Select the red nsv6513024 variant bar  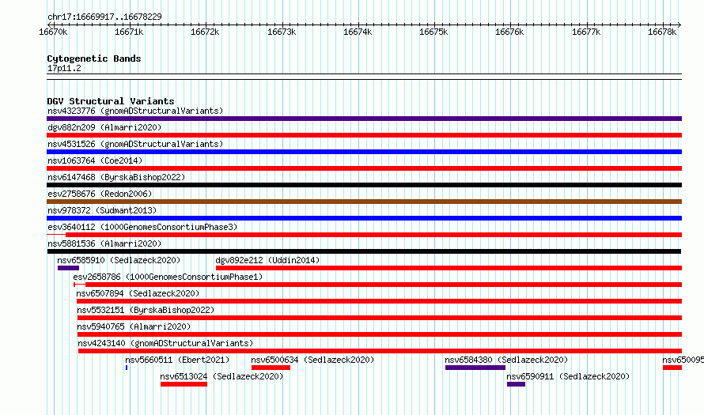[x=184, y=384]
